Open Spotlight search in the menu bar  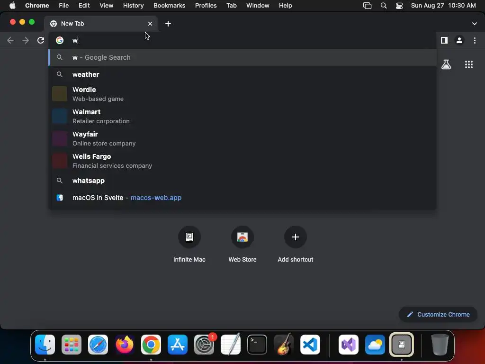384,5
